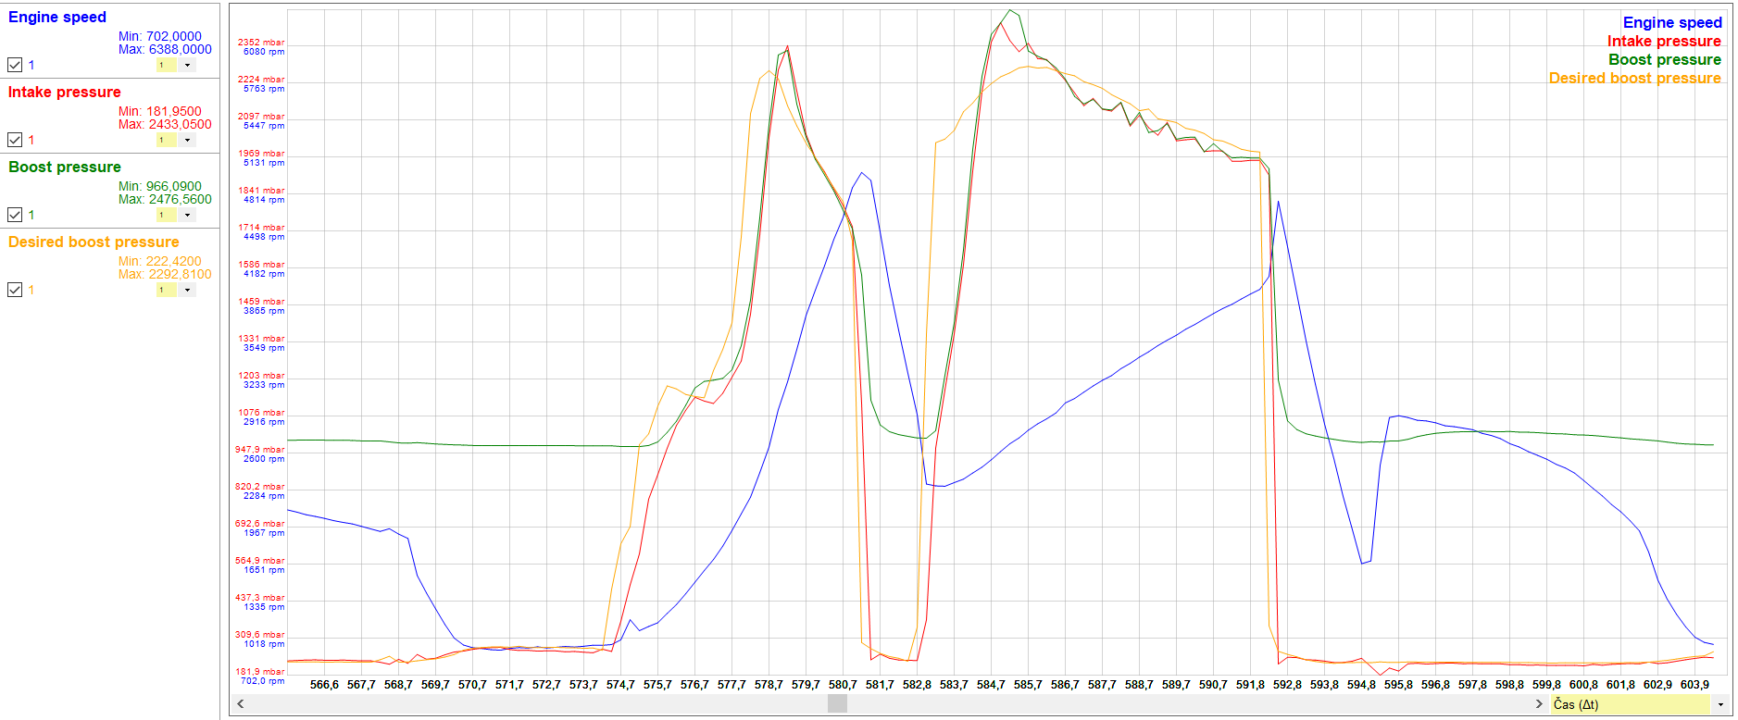This screenshot has width=1738, height=720.
Task: Click the yellow scale value field for Engine speed
Action: pyautogui.click(x=167, y=65)
